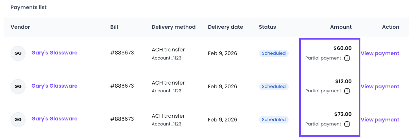This screenshot has width=409, height=137.
Task: Click GG avatar in the $72.00 row
Action: [18, 119]
